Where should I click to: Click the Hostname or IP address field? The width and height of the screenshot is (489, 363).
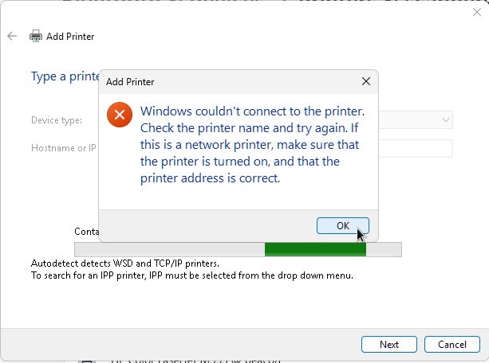(415, 148)
